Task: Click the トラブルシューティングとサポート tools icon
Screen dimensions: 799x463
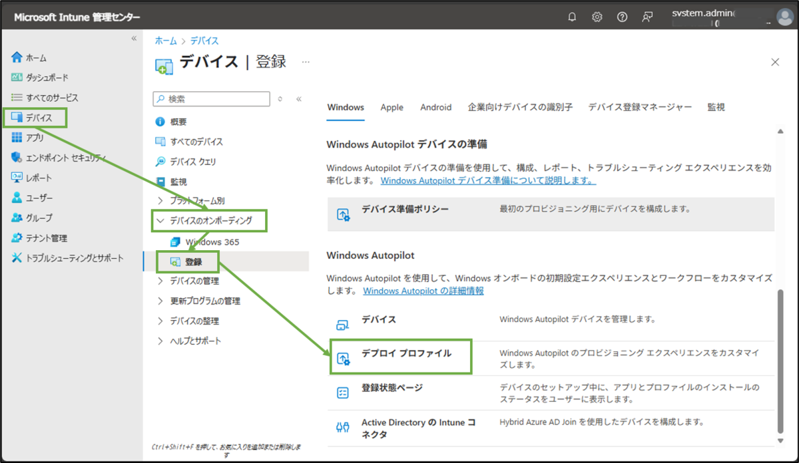Action: [17, 257]
